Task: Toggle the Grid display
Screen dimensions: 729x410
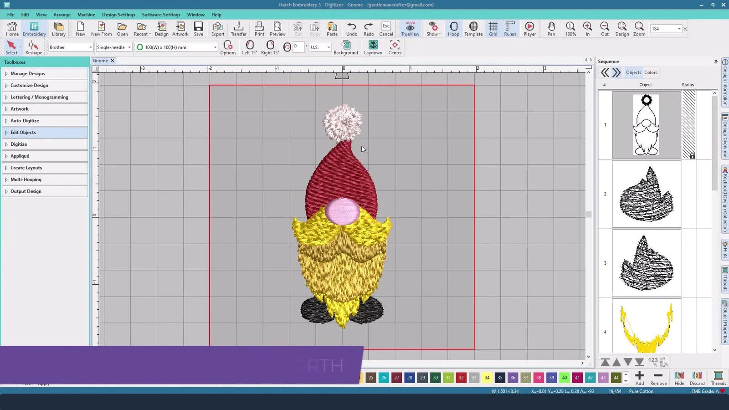Action: (493, 29)
